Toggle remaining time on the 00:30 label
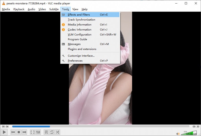Viewport: 201px width, 136px height. pyautogui.click(x=196, y=126)
